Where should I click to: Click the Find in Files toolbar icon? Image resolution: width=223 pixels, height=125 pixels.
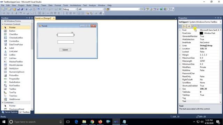108,9
